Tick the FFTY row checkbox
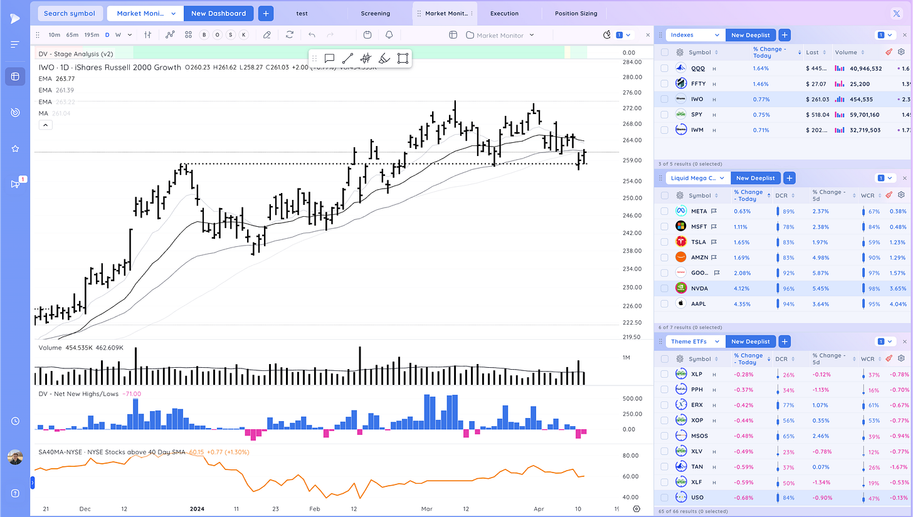The image size is (913, 517). tap(665, 83)
